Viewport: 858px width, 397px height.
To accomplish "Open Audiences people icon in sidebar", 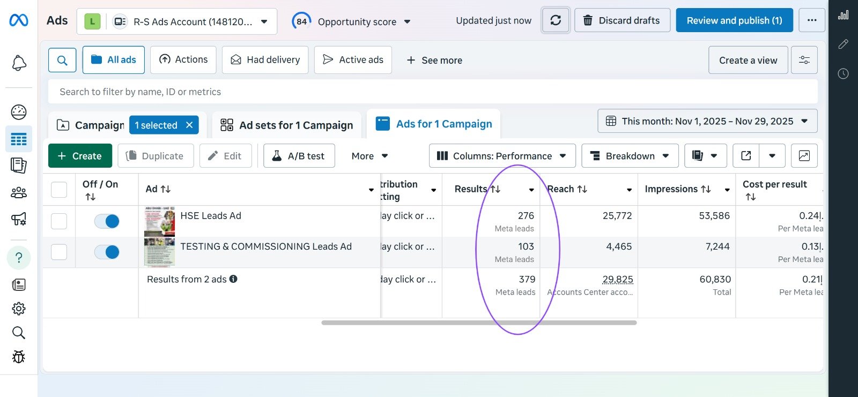I will (19, 192).
